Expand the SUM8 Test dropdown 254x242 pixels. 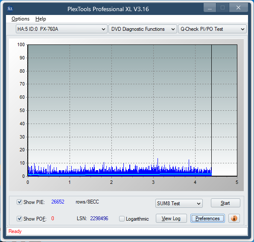click(179, 203)
